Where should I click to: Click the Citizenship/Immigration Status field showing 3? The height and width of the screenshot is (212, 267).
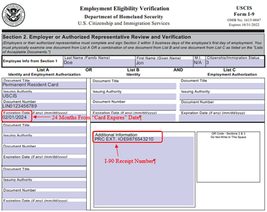click(x=235, y=63)
